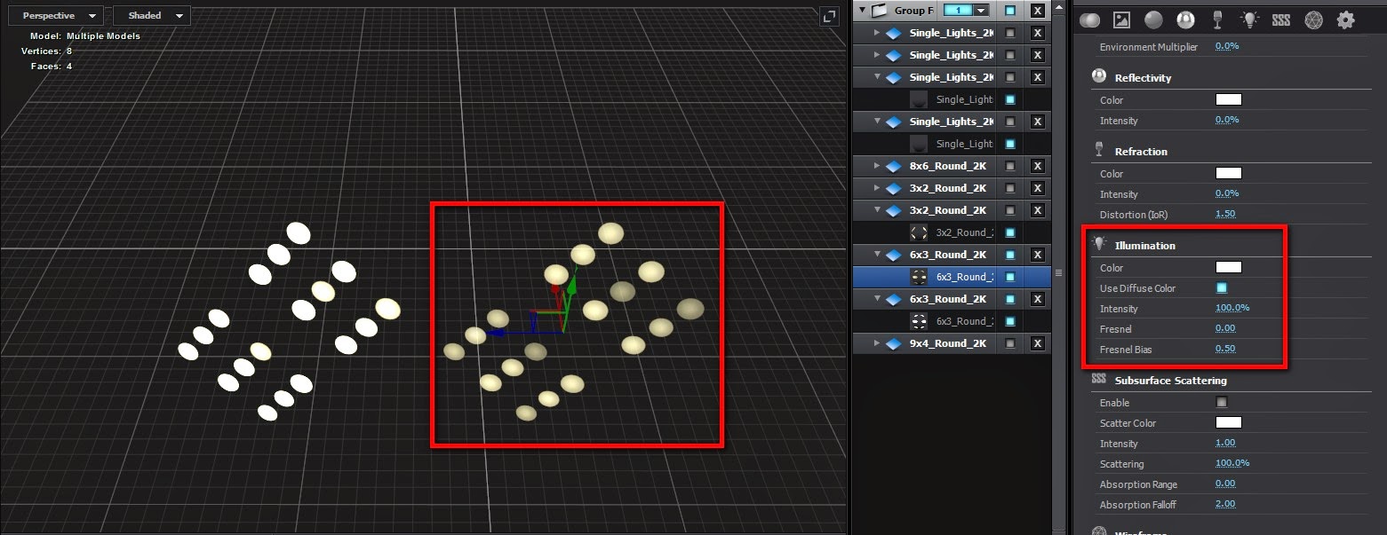Open the Shaded display mode dropdown
This screenshot has width=1387, height=535.
[152, 16]
